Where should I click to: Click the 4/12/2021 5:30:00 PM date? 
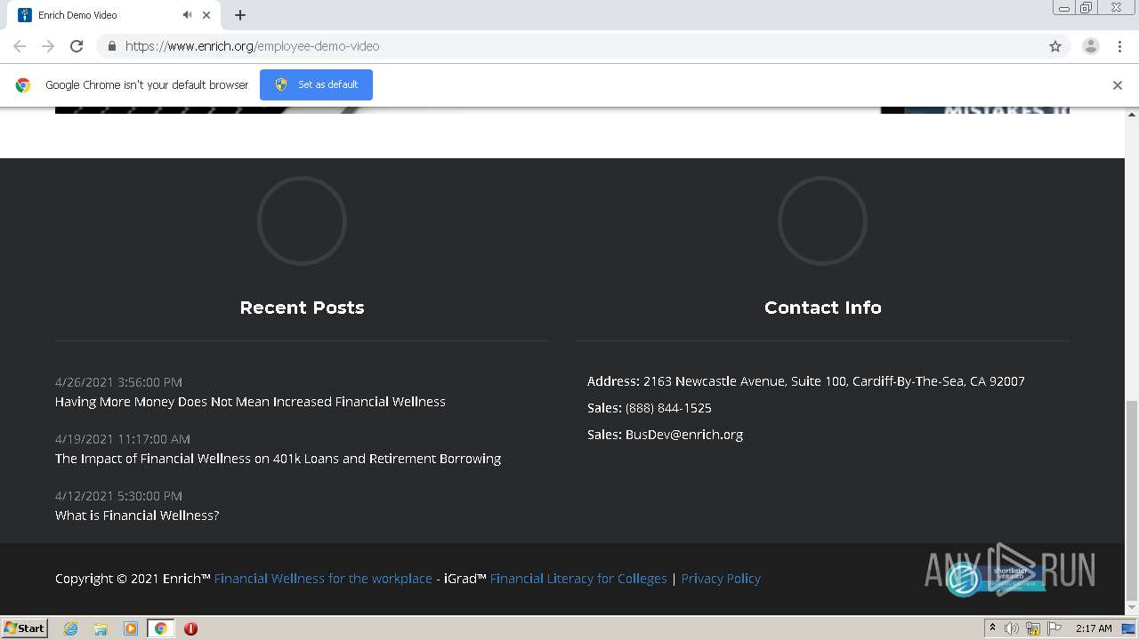(118, 496)
